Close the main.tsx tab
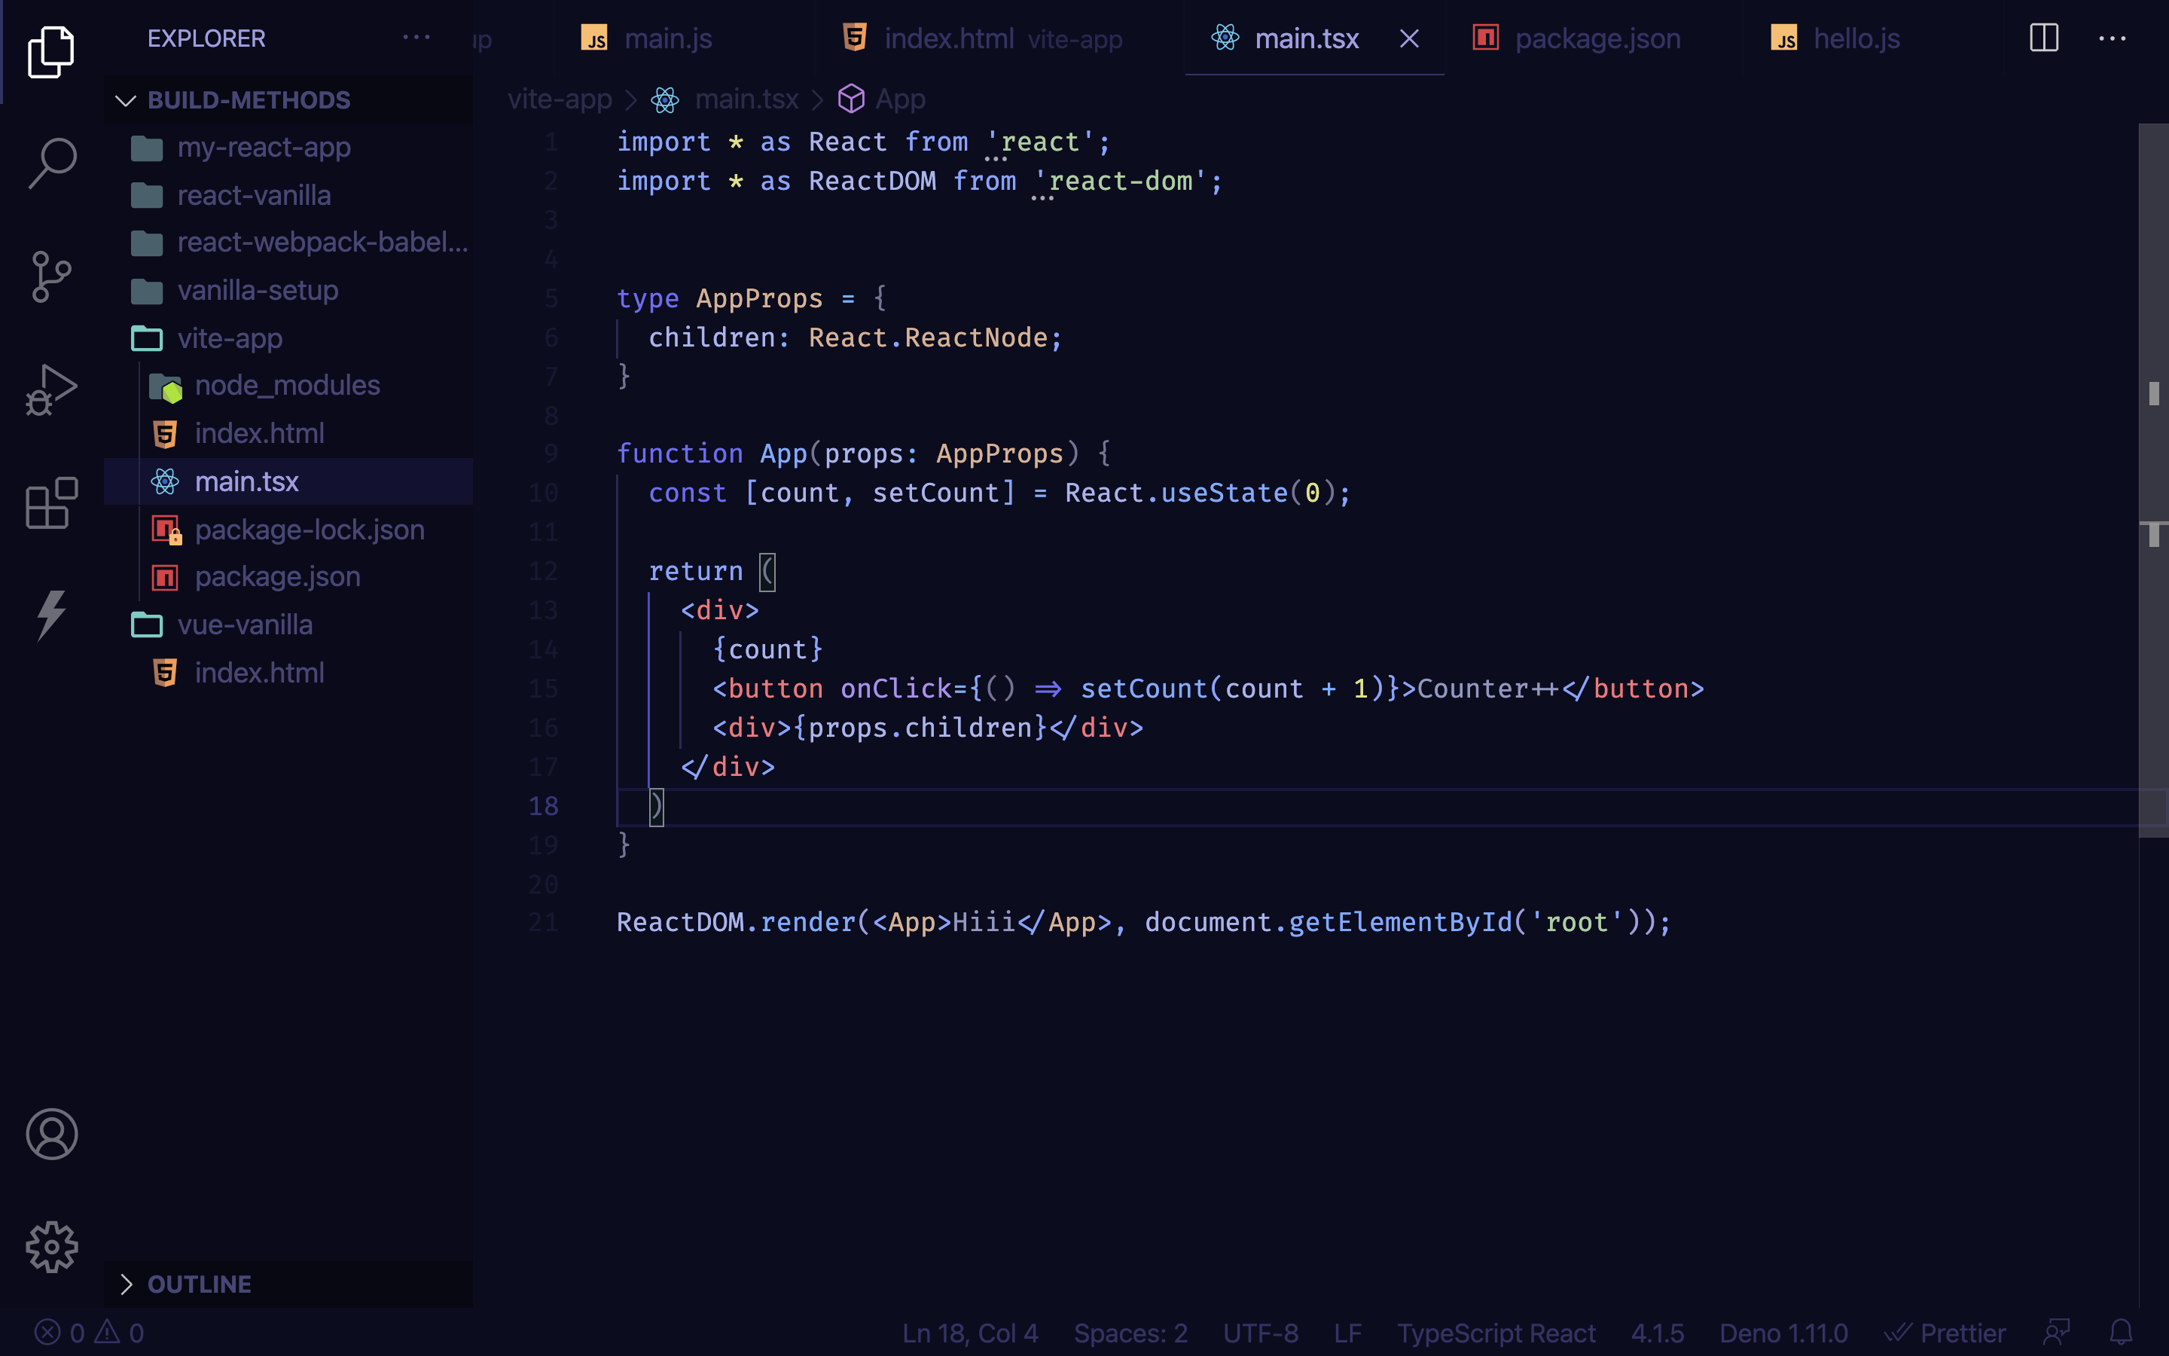Screen dimensions: 2169x1356 click(1409, 38)
